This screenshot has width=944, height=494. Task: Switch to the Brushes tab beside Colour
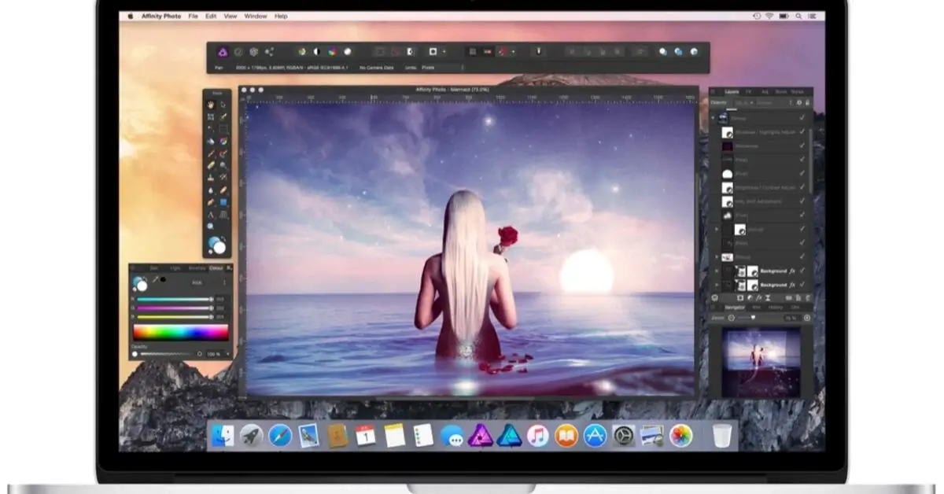196,268
